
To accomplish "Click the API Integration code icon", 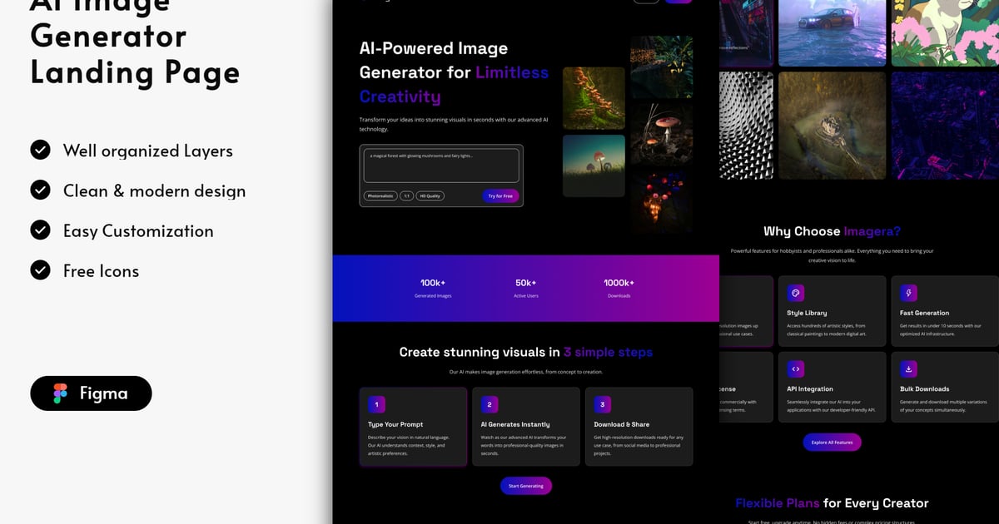I will [795, 368].
